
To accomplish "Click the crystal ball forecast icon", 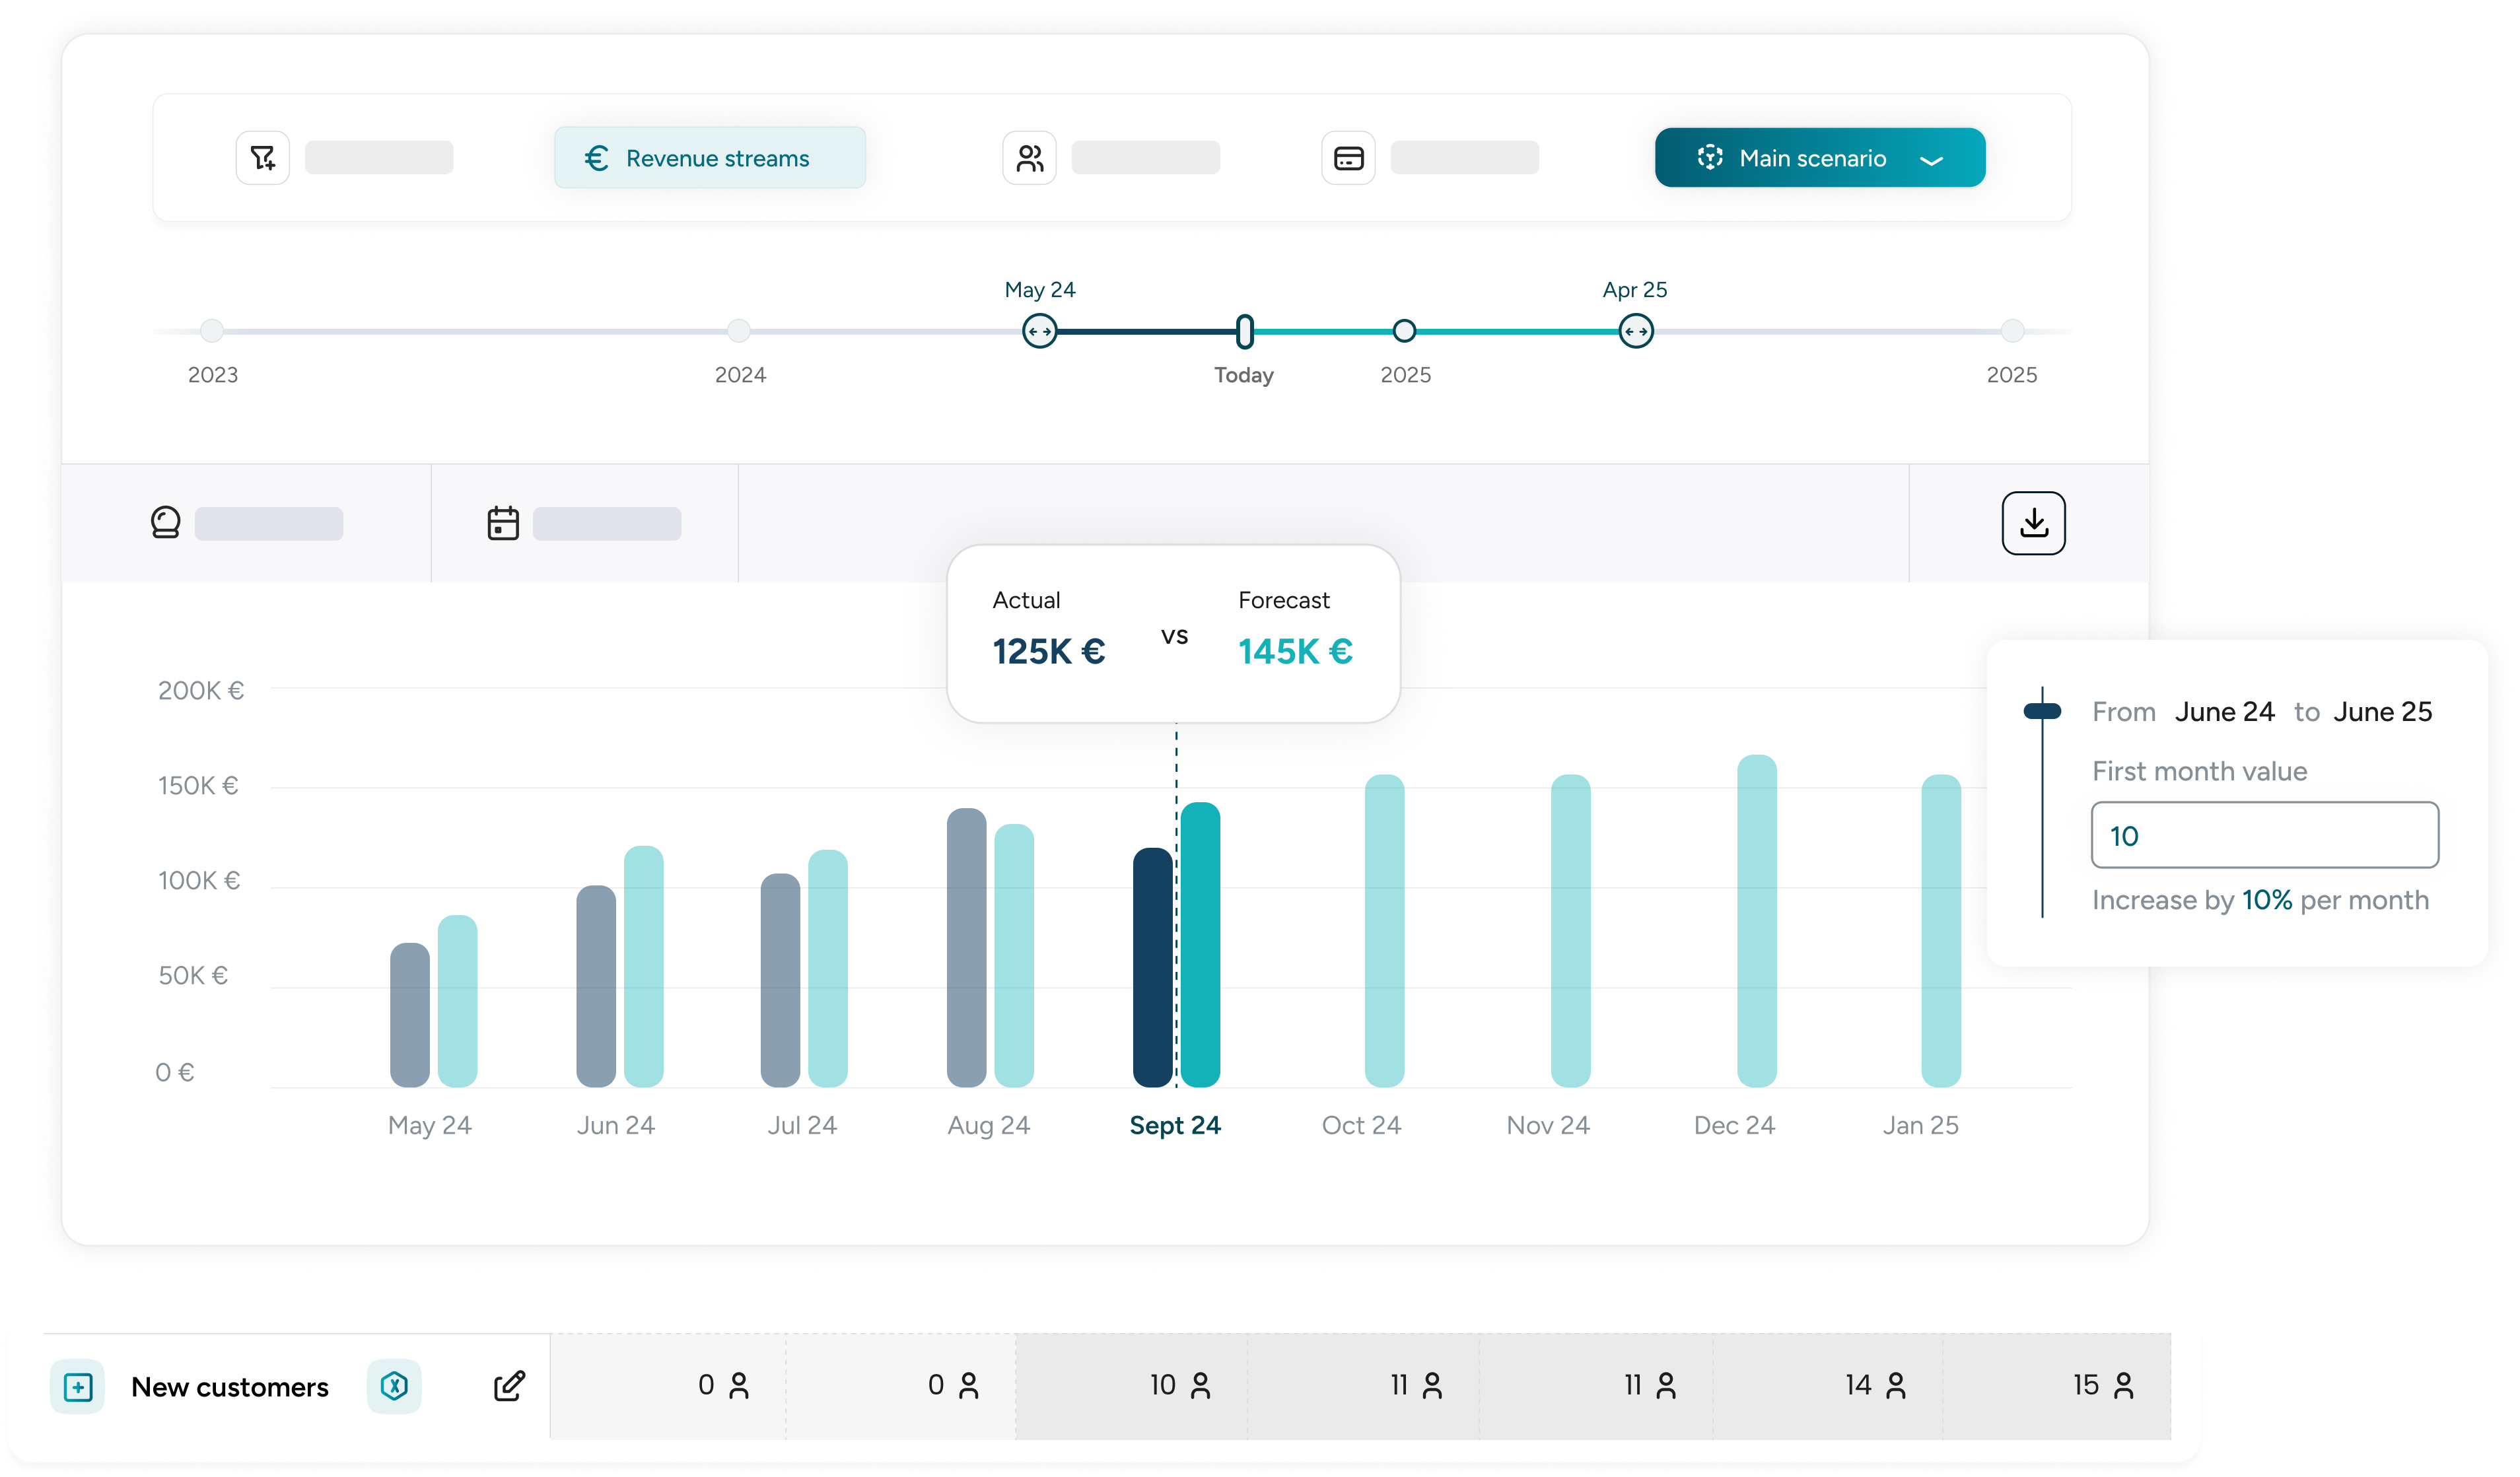I will click(166, 523).
